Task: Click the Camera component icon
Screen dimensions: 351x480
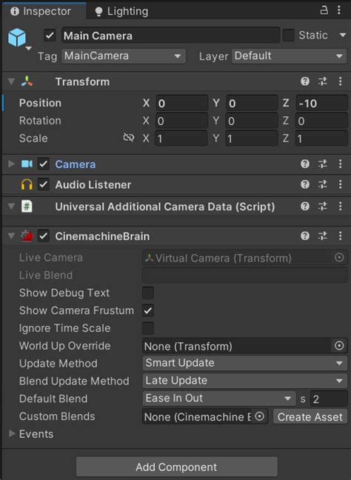Action: (27, 164)
